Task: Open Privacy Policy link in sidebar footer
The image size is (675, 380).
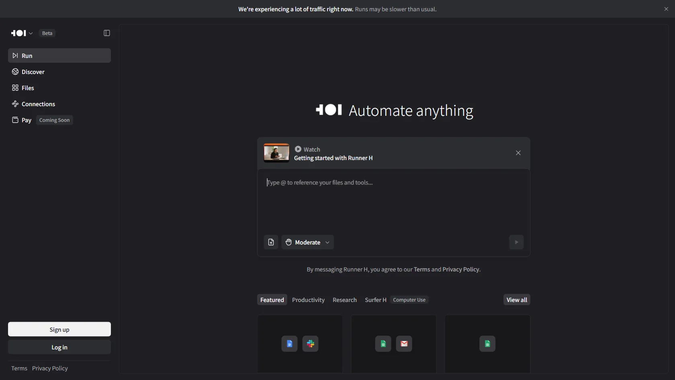Action: tap(50, 368)
